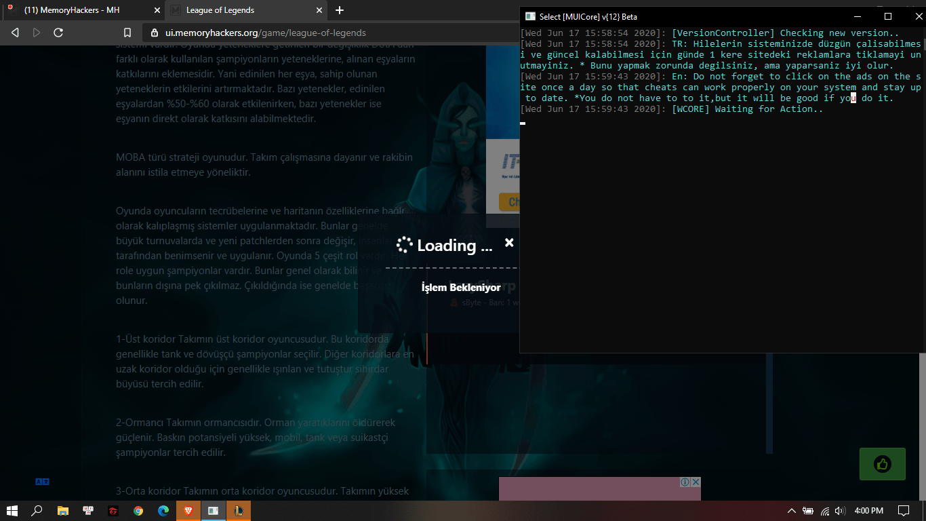926x521 pixels.
Task: Reload the current page
Action: pos(58,33)
